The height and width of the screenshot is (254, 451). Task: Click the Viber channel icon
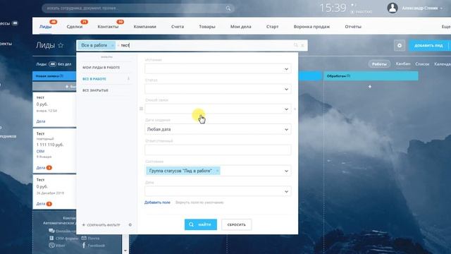tap(51, 246)
